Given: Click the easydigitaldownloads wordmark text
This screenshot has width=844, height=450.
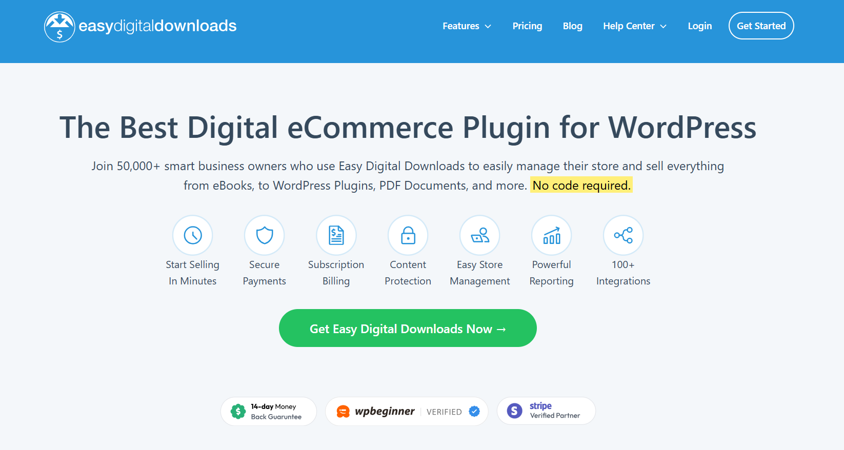Looking at the screenshot, I should (x=157, y=26).
